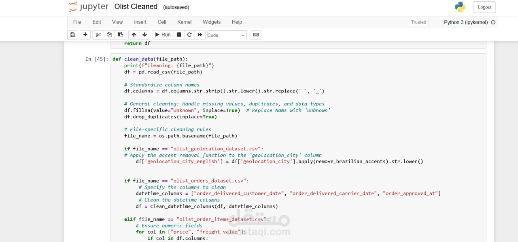This screenshot has width=518, height=242.
Task: Click the Jupyter logo
Action: point(89,7)
